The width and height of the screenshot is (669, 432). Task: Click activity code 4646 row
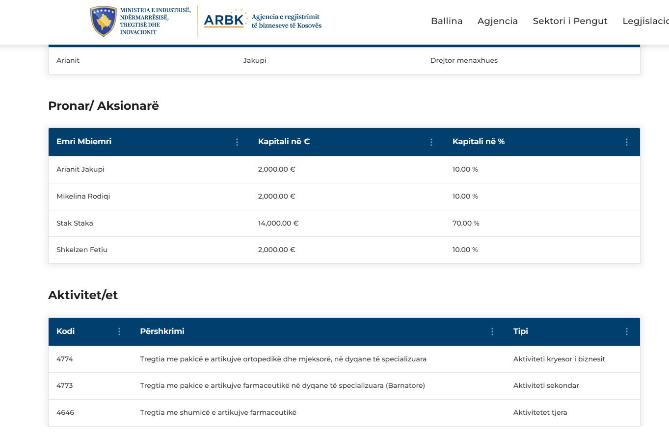click(65, 412)
